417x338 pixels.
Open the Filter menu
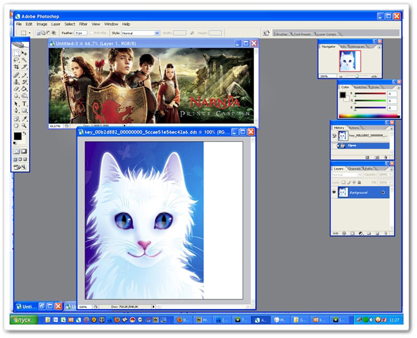[83, 24]
